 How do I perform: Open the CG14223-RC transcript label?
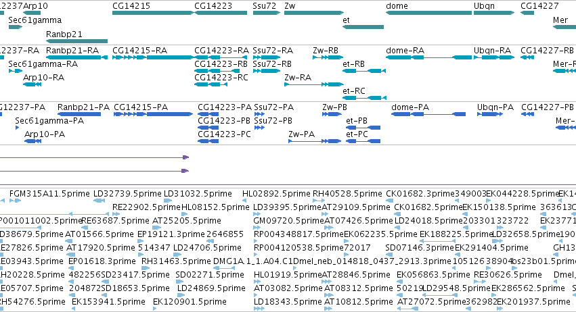point(221,78)
